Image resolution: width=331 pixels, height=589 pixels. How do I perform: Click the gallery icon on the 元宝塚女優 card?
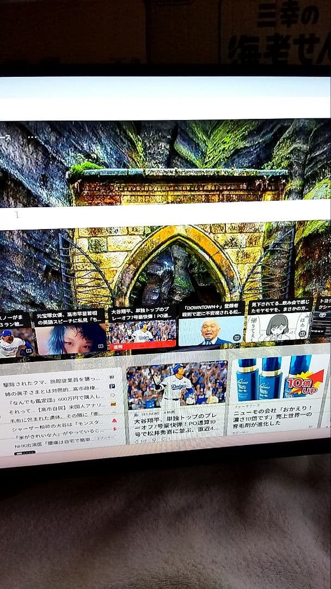(x=101, y=346)
